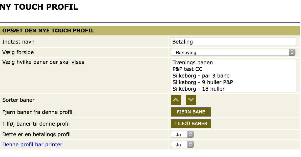Focus the name field containing Betaling
The height and width of the screenshot is (157, 301).
click(233, 42)
